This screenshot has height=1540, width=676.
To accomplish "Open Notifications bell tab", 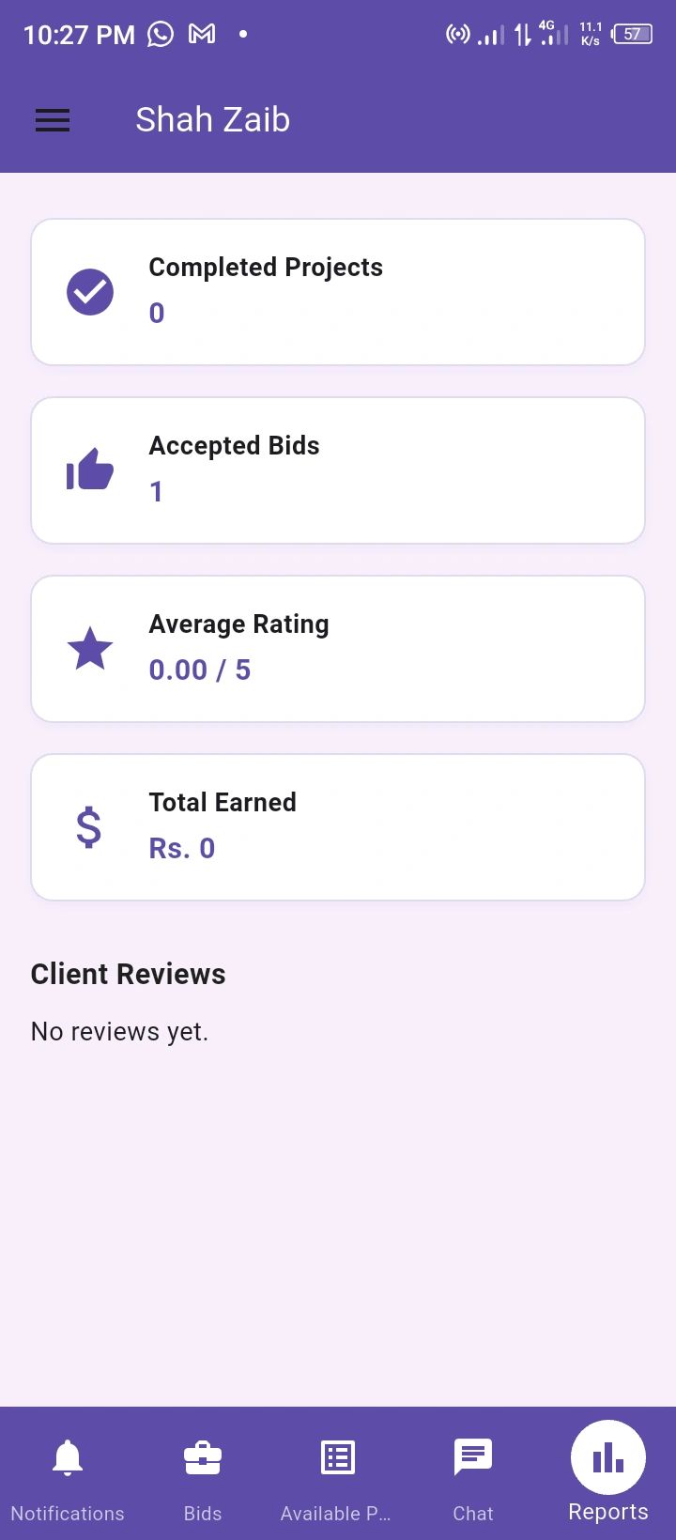I will point(68,1471).
